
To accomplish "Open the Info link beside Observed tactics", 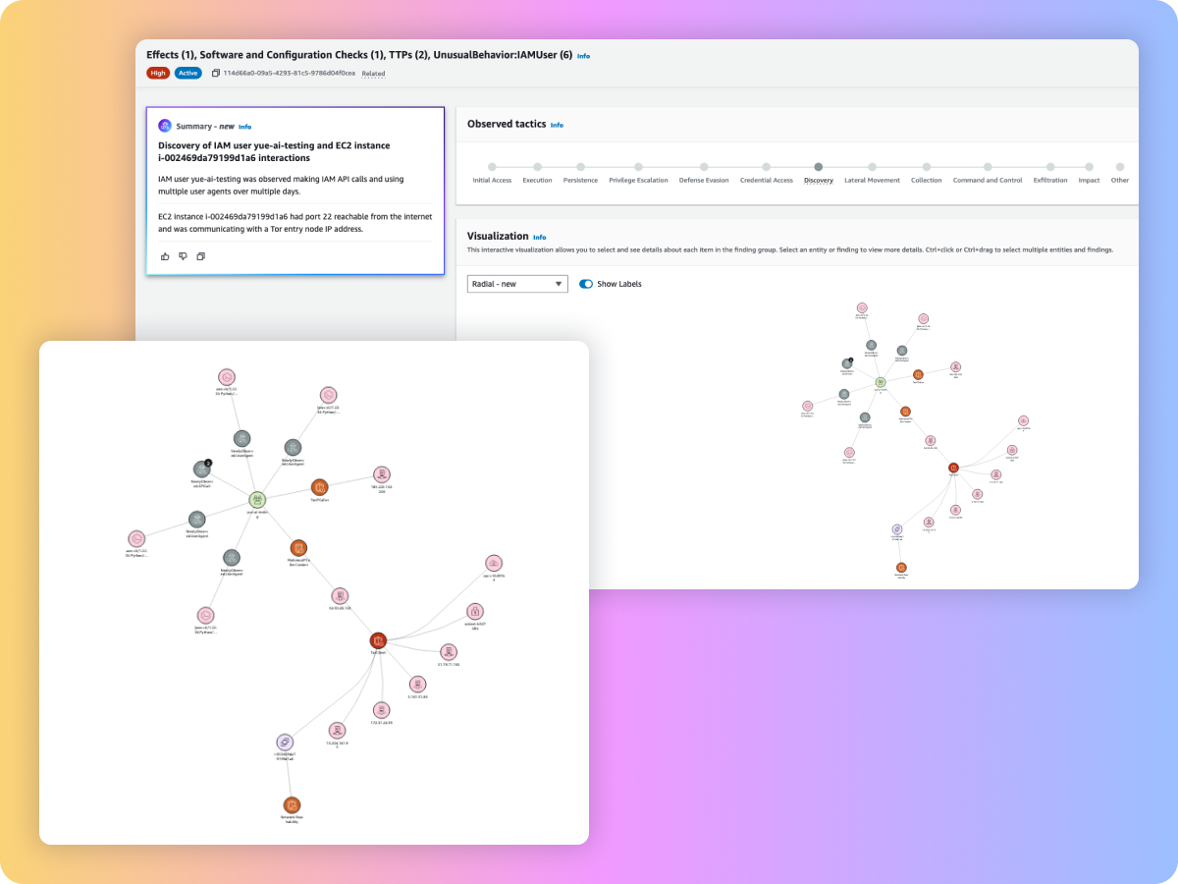I will click(557, 125).
